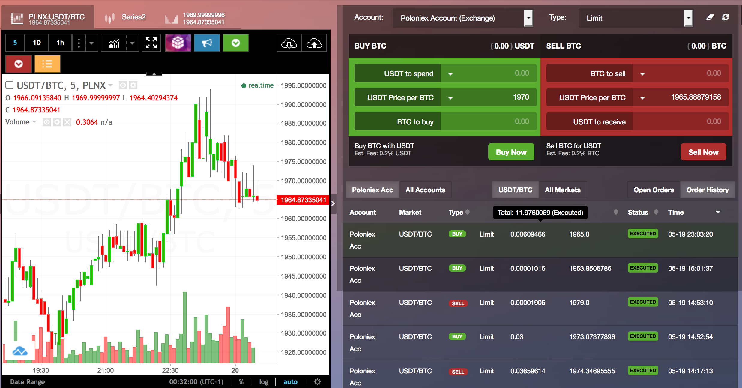Open the Account dropdown selector

tap(463, 18)
